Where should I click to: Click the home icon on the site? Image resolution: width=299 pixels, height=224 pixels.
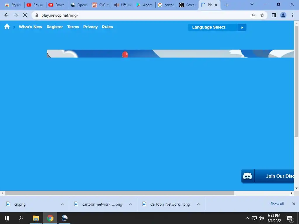coord(7,27)
